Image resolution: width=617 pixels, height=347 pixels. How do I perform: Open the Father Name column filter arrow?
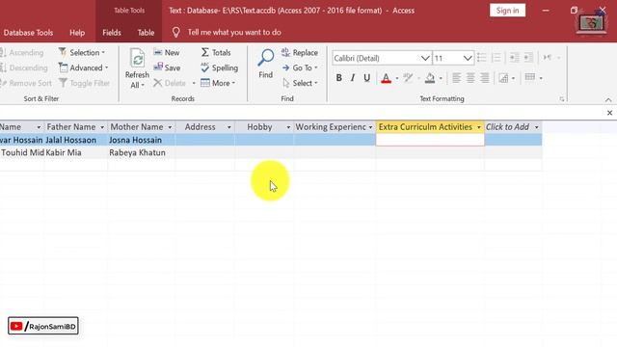click(102, 127)
